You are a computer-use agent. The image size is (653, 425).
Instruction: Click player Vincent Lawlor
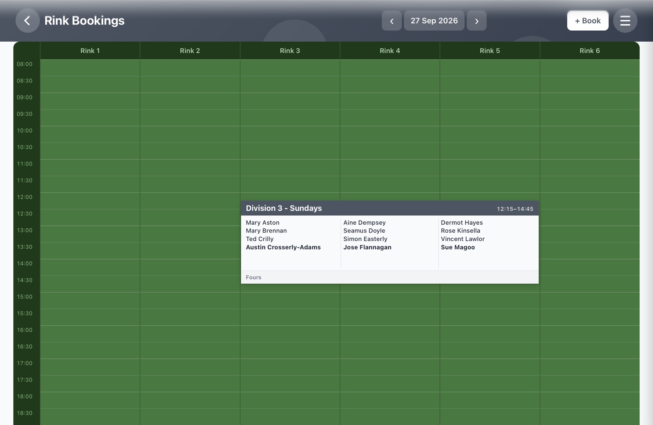click(463, 239)
